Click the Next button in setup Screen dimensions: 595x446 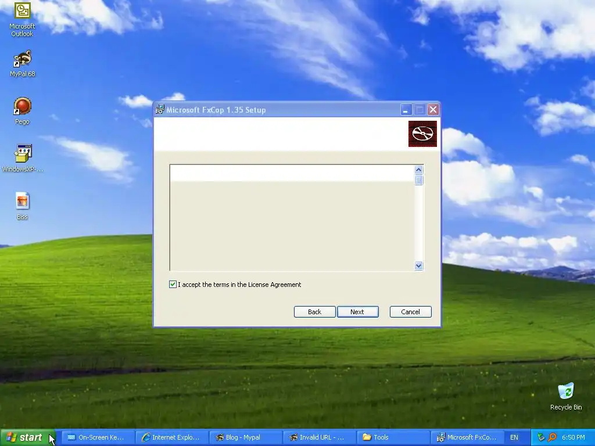tap(357, 312)
